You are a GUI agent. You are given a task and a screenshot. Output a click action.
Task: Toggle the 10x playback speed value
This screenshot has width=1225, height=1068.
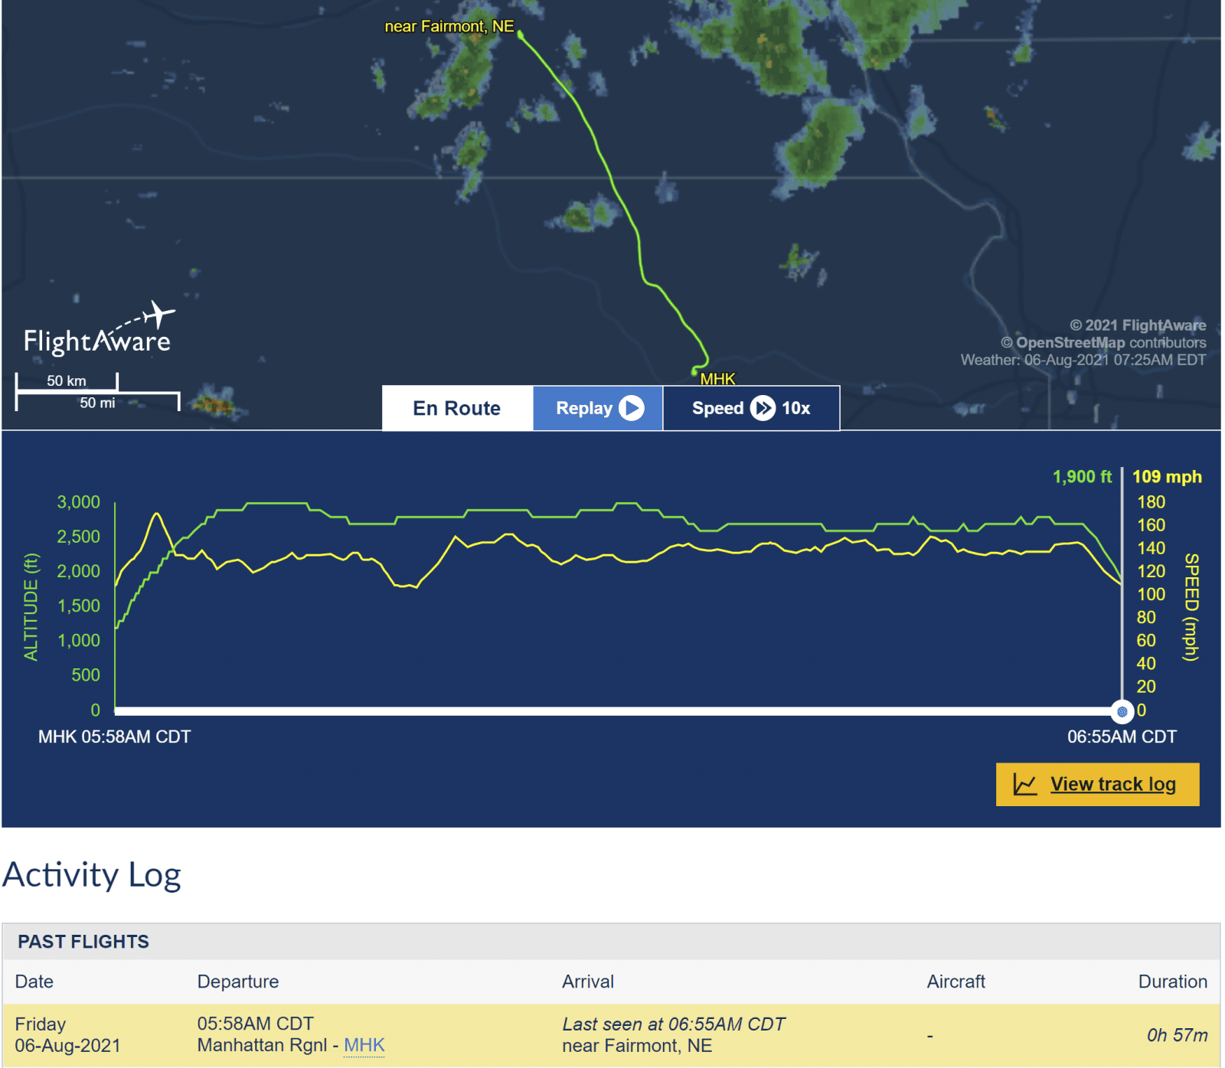click(x=795, y=408)
